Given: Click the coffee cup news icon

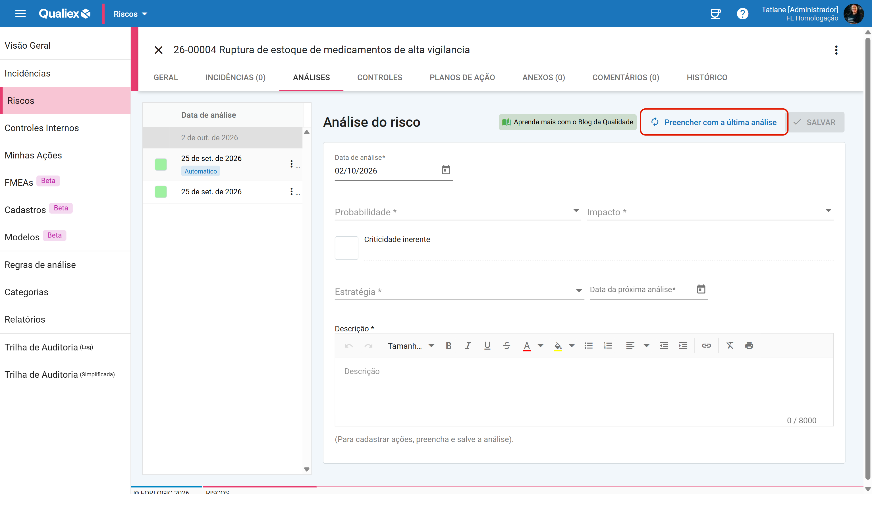Looking at the screenshot, I should (x=715, y=14).
